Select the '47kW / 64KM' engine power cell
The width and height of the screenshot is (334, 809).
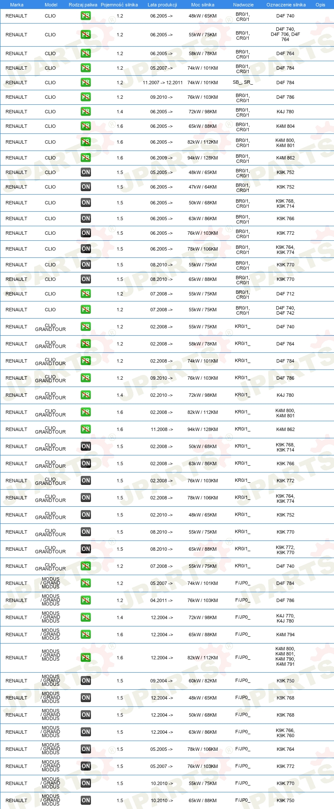click(203, 187)
